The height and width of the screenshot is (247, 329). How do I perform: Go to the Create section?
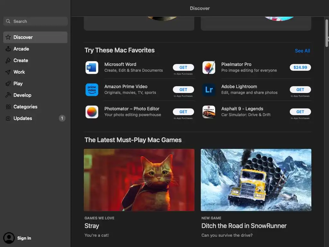35,60
